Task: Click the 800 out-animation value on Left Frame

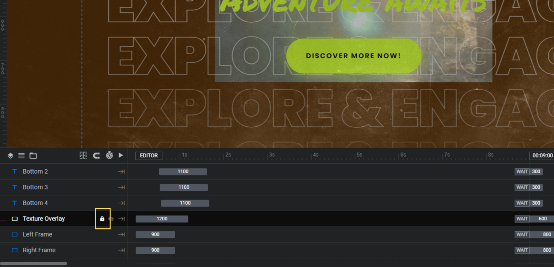Action: click(x=542, y=234)
